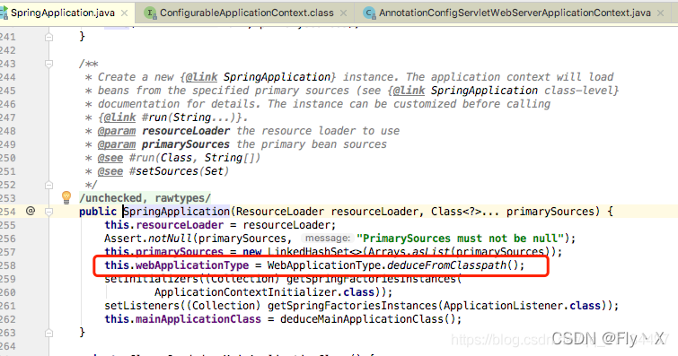Click the /unchecked, rawtypes/ folded annotation
The height and width of the screenshot is (356, 678).
pyautogui.click(x=145, y=198)
